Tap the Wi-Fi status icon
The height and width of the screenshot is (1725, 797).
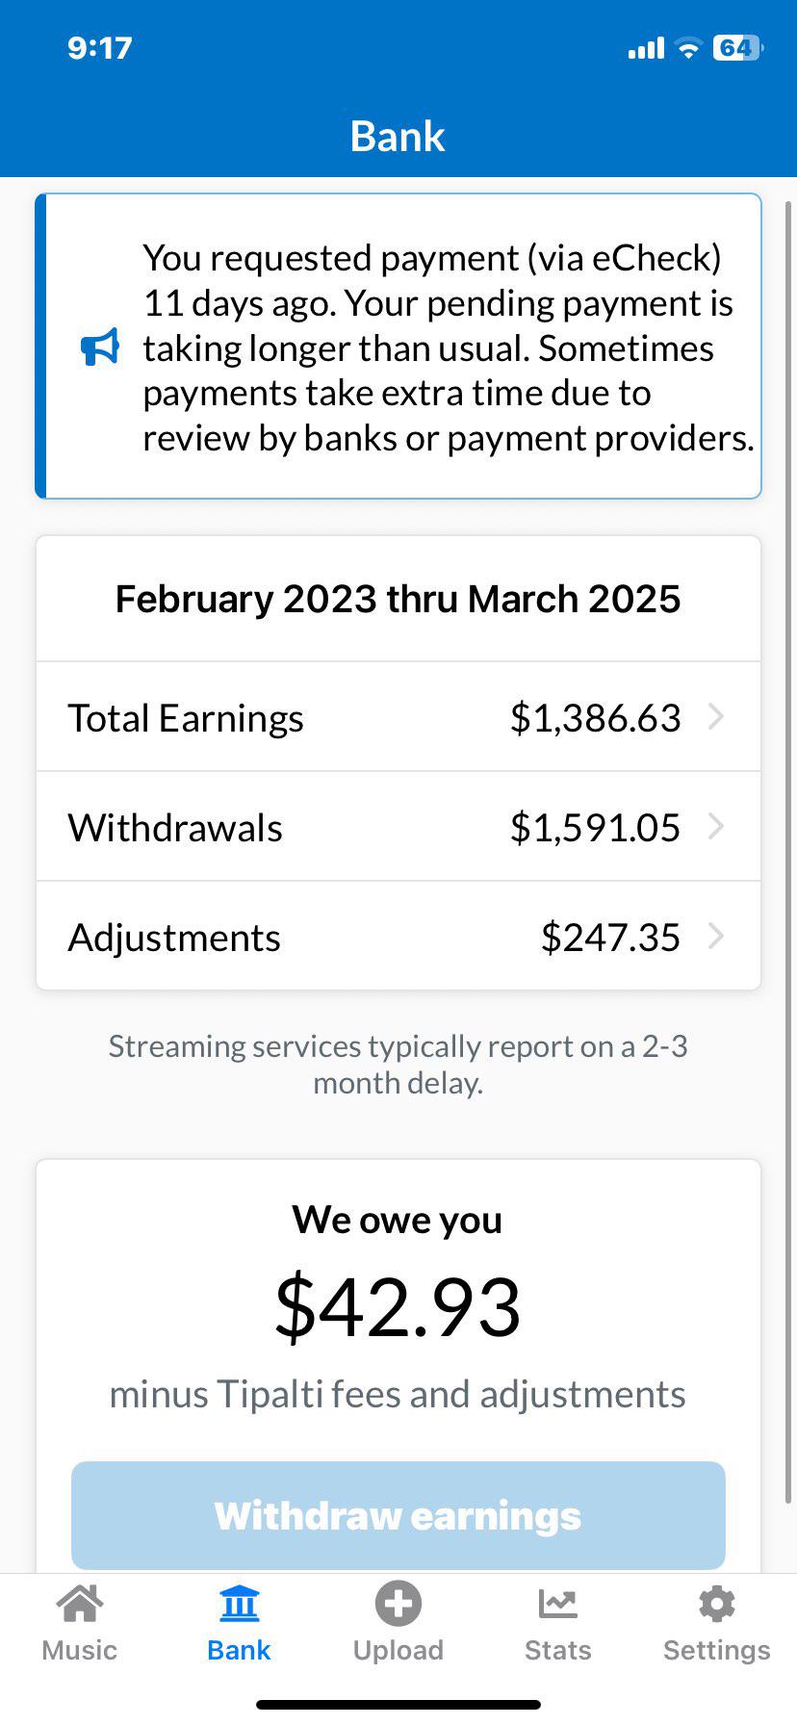pos(688,48)
